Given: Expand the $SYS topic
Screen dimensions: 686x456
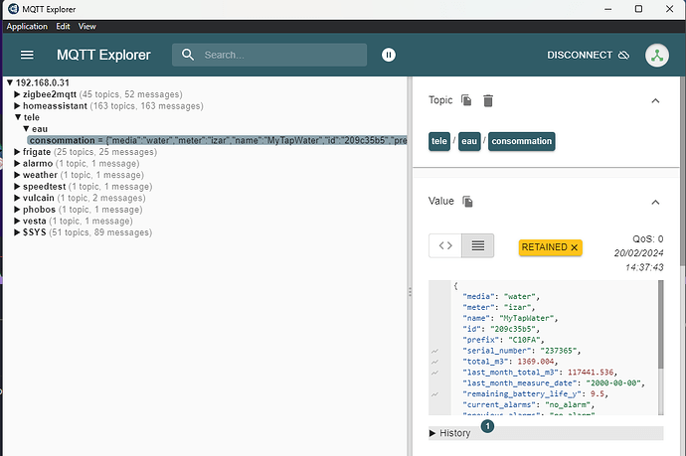Looking at the screenshot, I should [x=17, y=232].
